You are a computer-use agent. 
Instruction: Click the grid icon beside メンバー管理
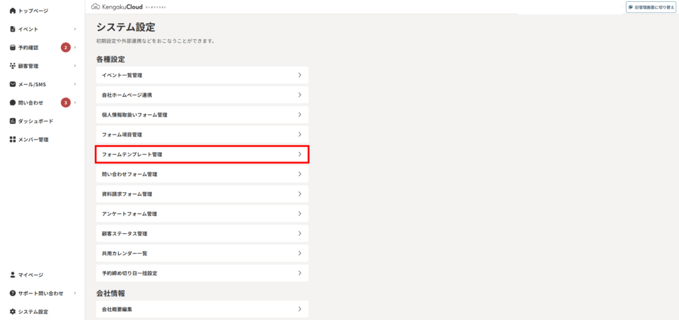13,140
